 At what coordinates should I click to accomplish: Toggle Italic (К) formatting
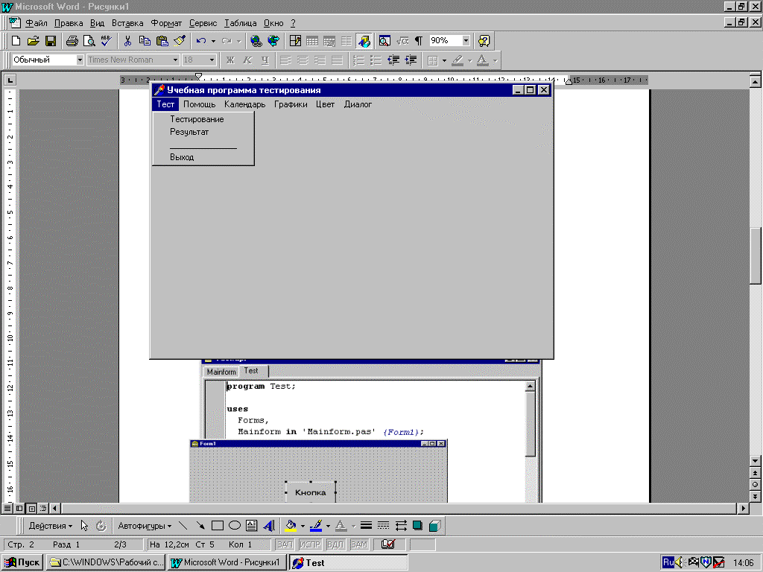pos(247,60)
